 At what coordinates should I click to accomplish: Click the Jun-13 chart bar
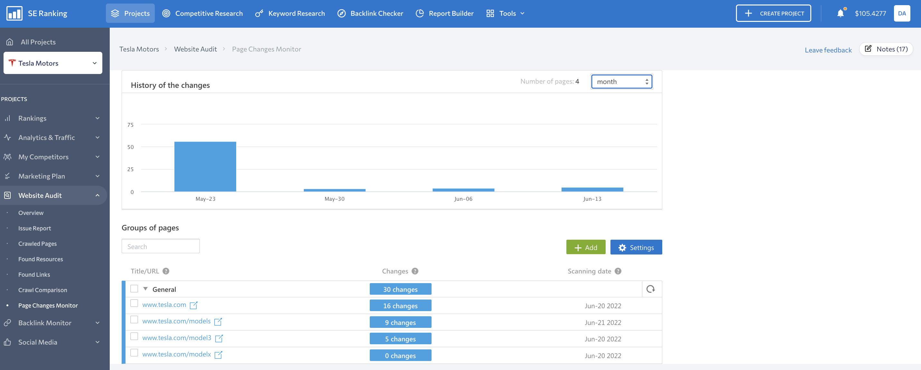point(592,190)
